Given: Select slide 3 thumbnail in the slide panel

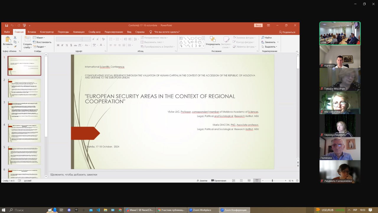Looking at the screenshot, I should (x=24, y=111).
